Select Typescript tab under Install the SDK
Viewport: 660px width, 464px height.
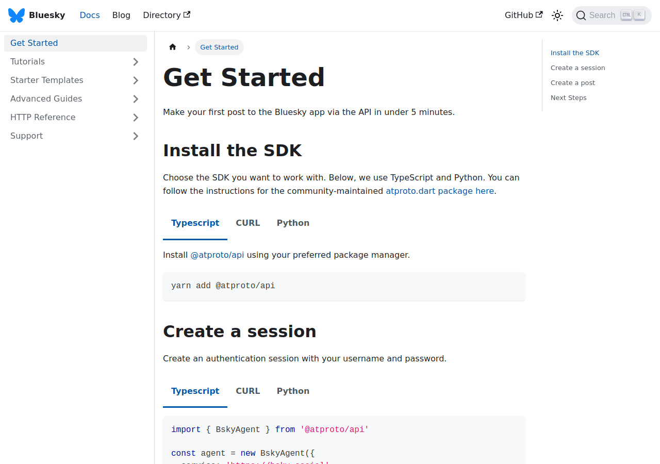coord(195,223)
